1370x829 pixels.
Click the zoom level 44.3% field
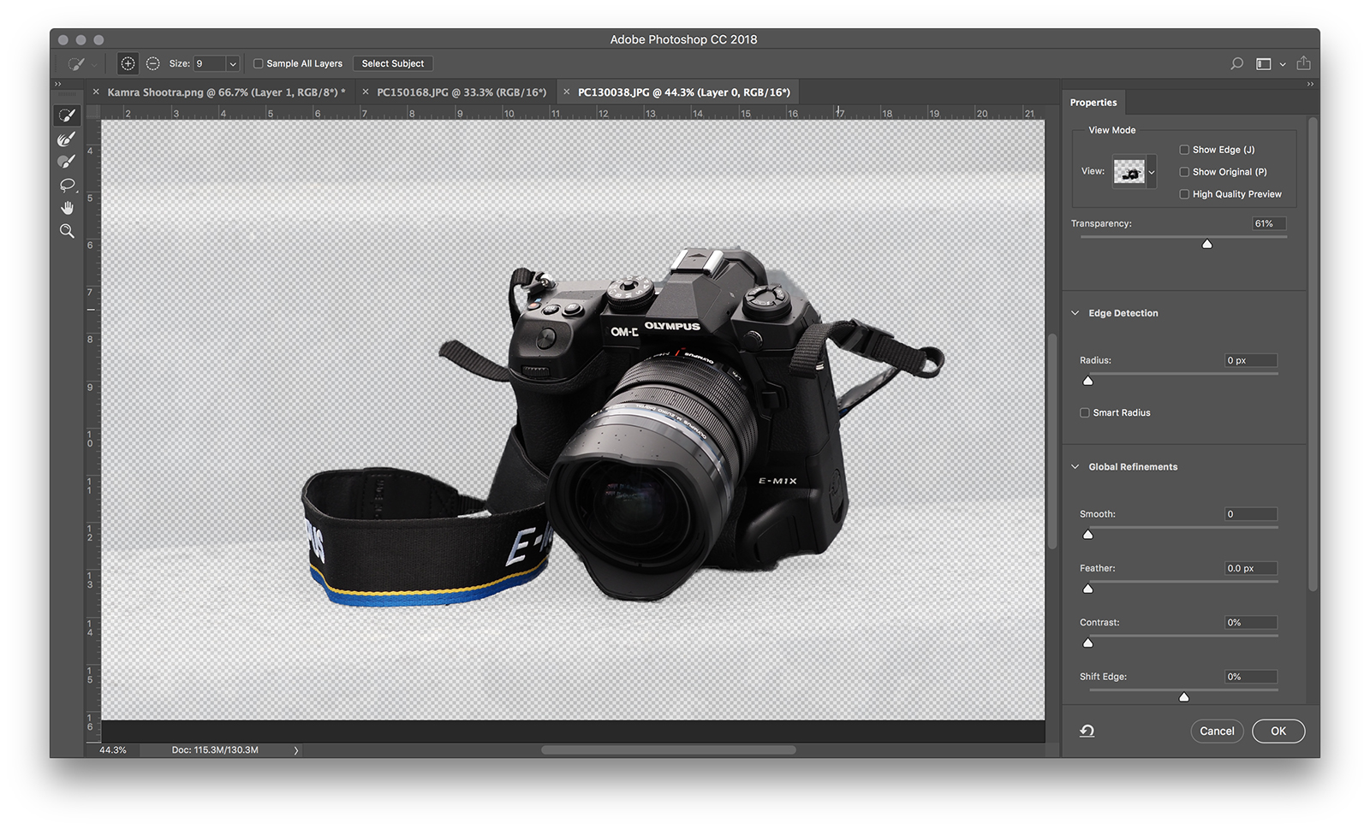click(x=112, y=750)
